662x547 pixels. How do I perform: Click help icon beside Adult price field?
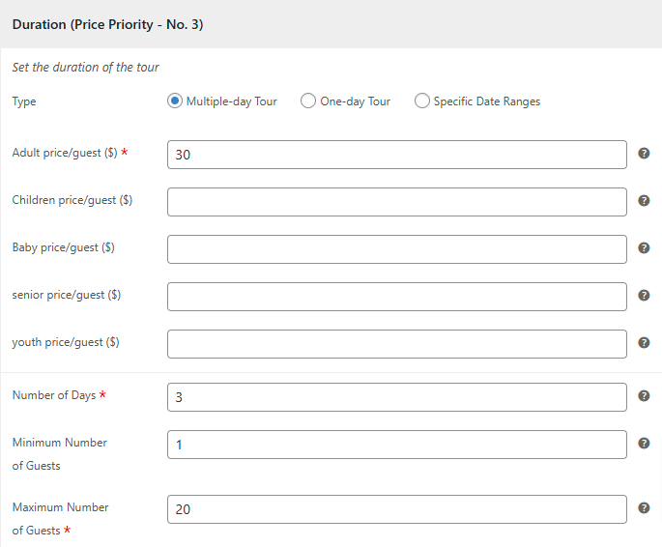tap(644, 154)
